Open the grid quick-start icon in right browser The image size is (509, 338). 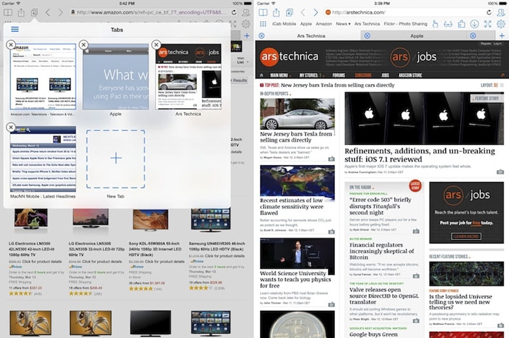point(263,24)
